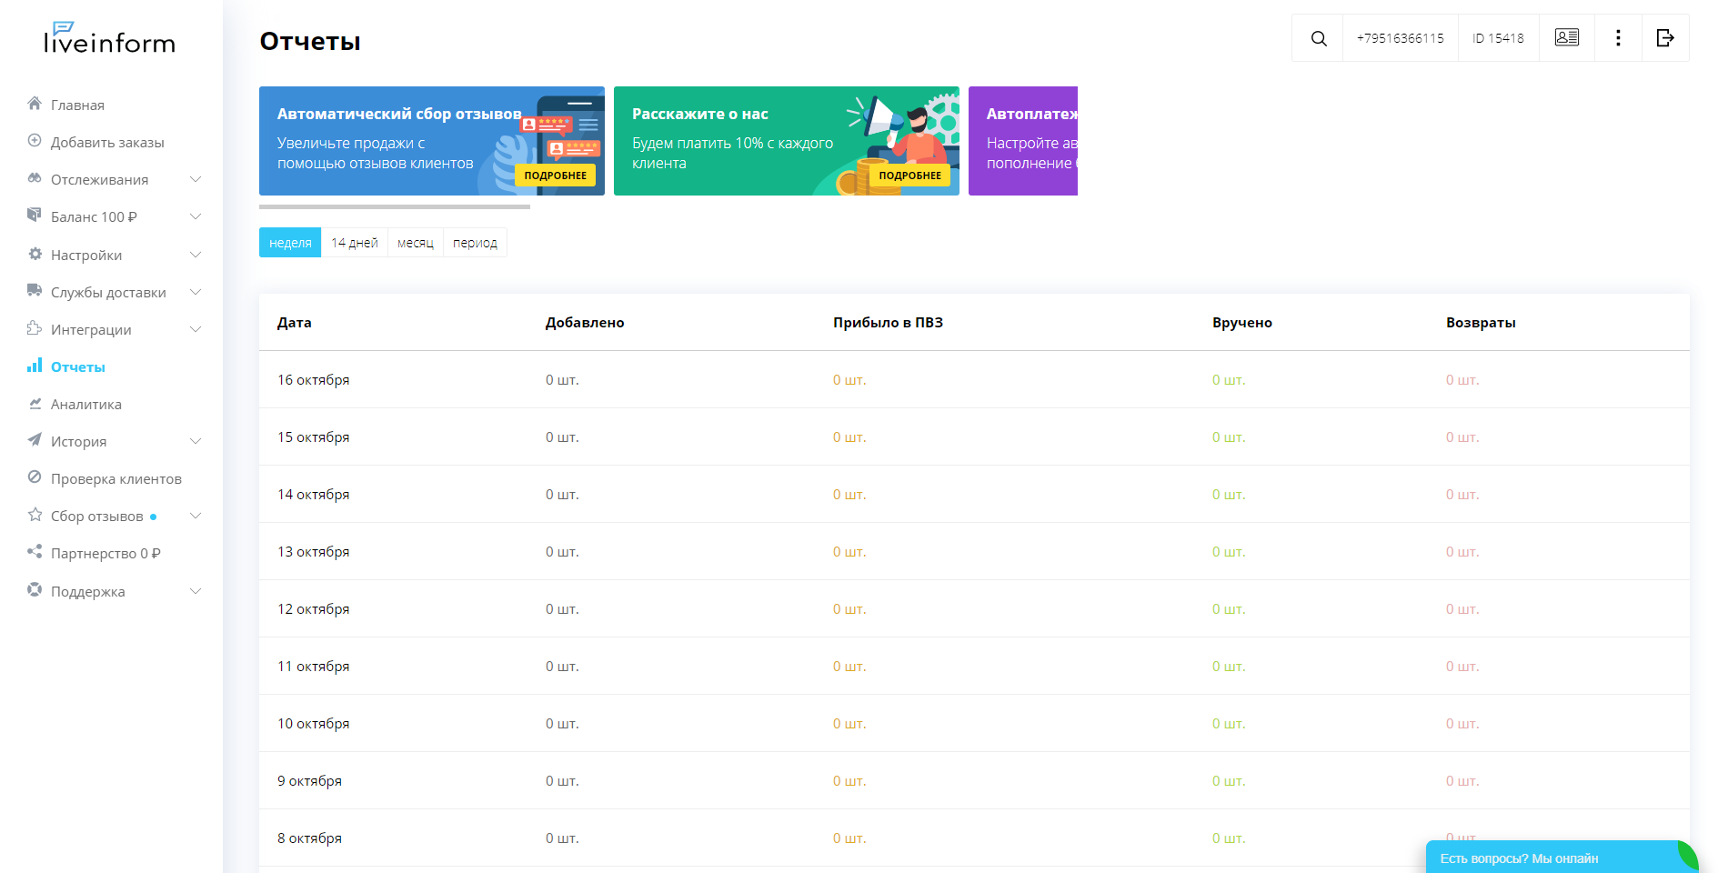Expand the История submenu chevron
Viewport: 1718px width, 873px height.
coord(196,441)
